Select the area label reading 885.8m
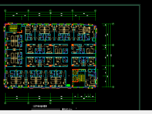Image resolution: width=152 pixels, height=114 pixels. 67,109
